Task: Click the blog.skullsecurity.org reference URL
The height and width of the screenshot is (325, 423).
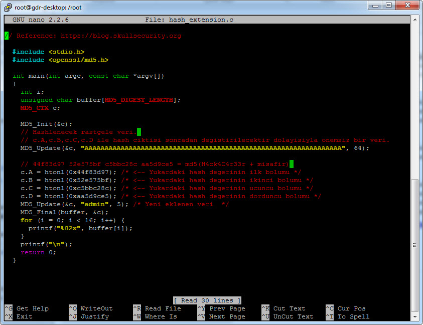Action: click(x=120, y=36)
